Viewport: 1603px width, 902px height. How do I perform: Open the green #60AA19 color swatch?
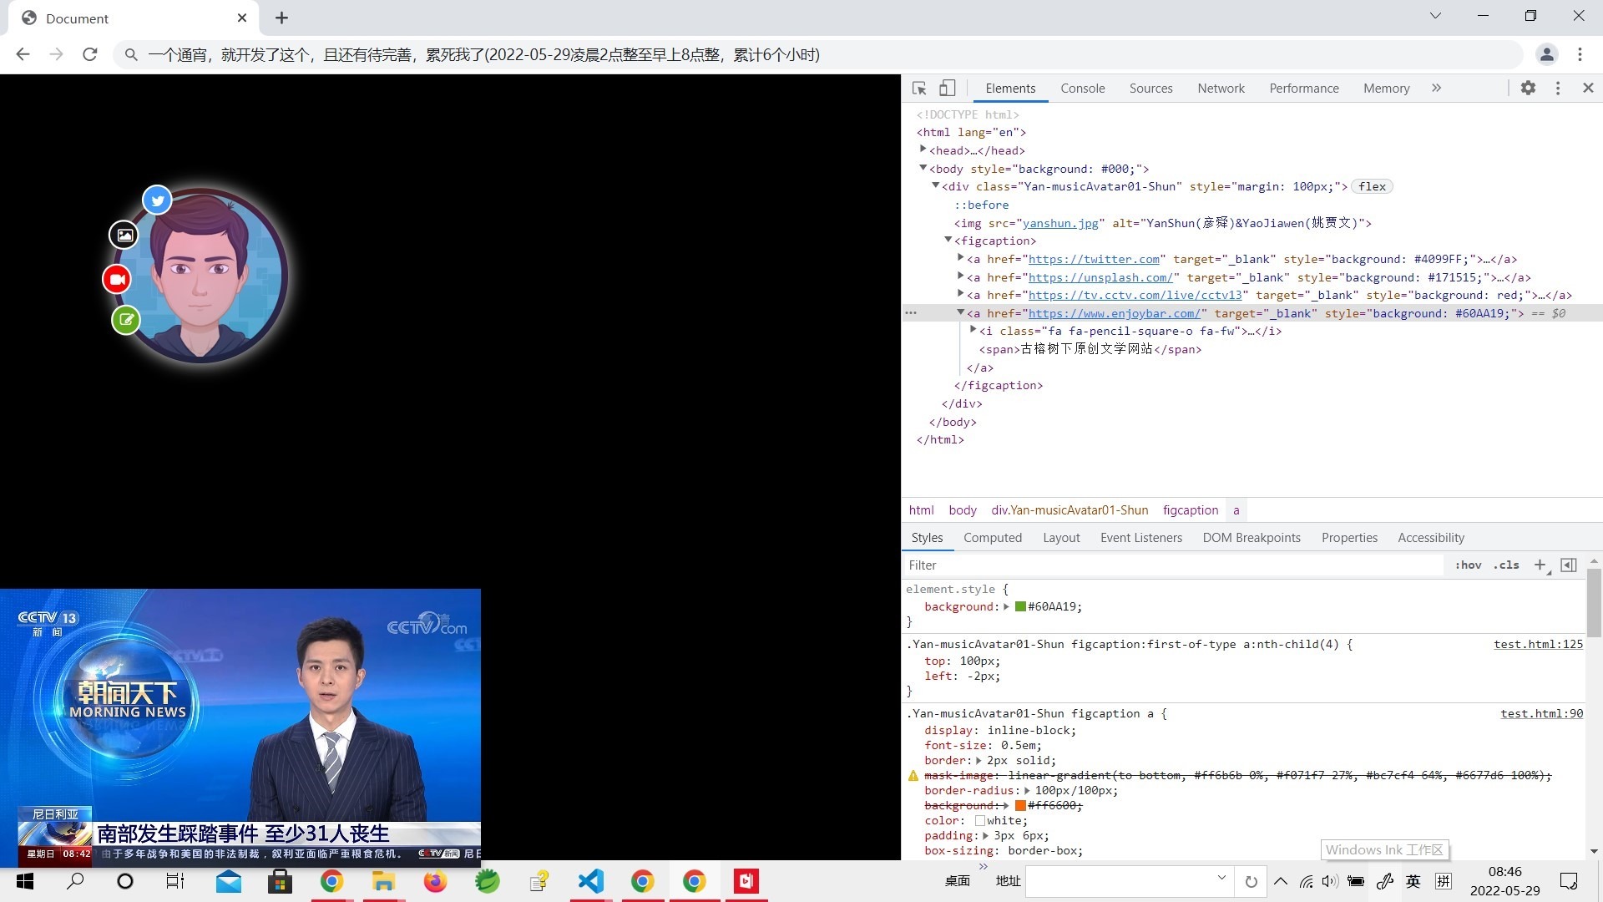coord(1020,606)
